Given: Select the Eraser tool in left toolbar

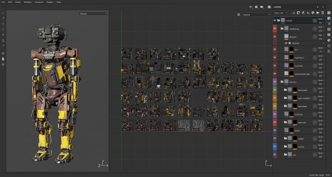Looking at the screenshot, I should [3, 19].
